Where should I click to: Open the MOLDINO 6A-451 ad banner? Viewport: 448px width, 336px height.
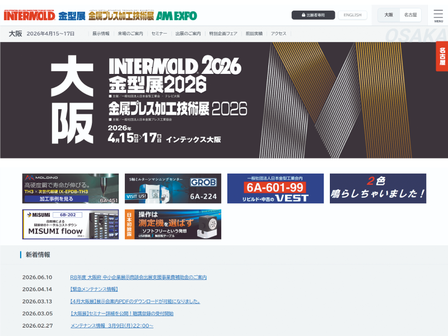71,189
